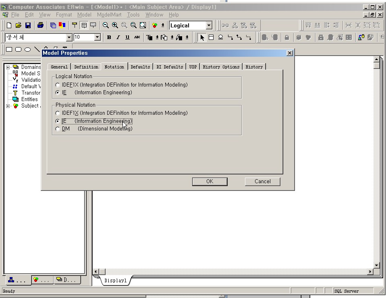Image resolution: width=386 pixels, height=298 pixels.
Task: Open the font name dropdown
Action: (x=69, y=37)
